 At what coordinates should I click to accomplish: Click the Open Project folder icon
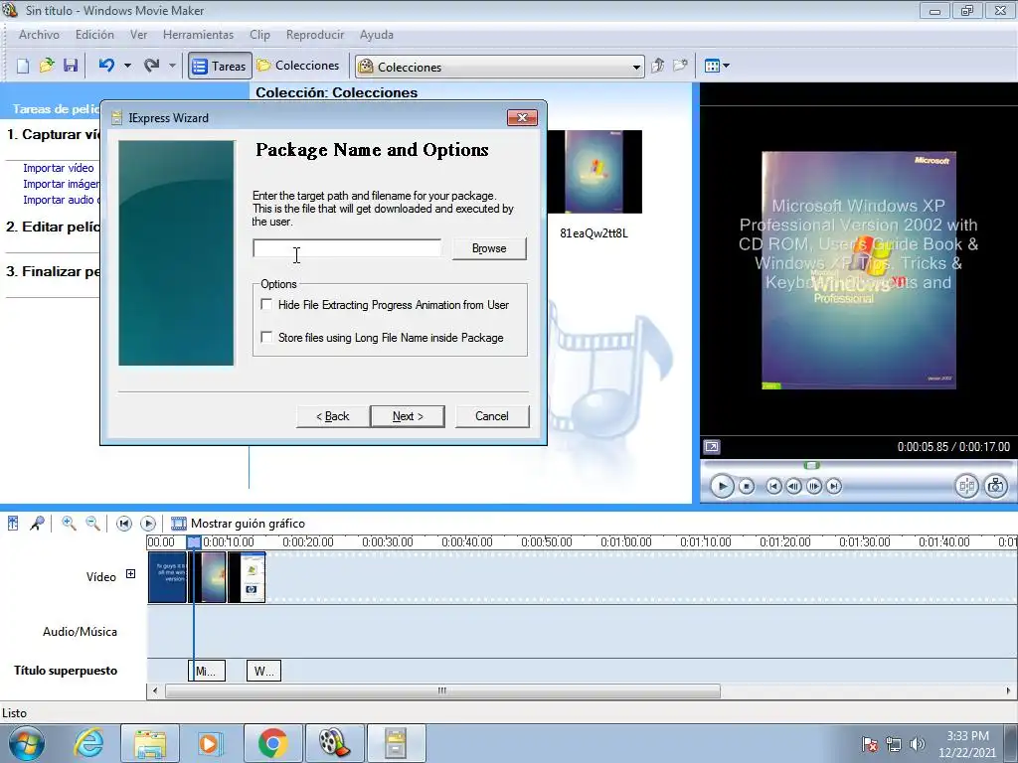pyautogui.click(x=47, y=66)
